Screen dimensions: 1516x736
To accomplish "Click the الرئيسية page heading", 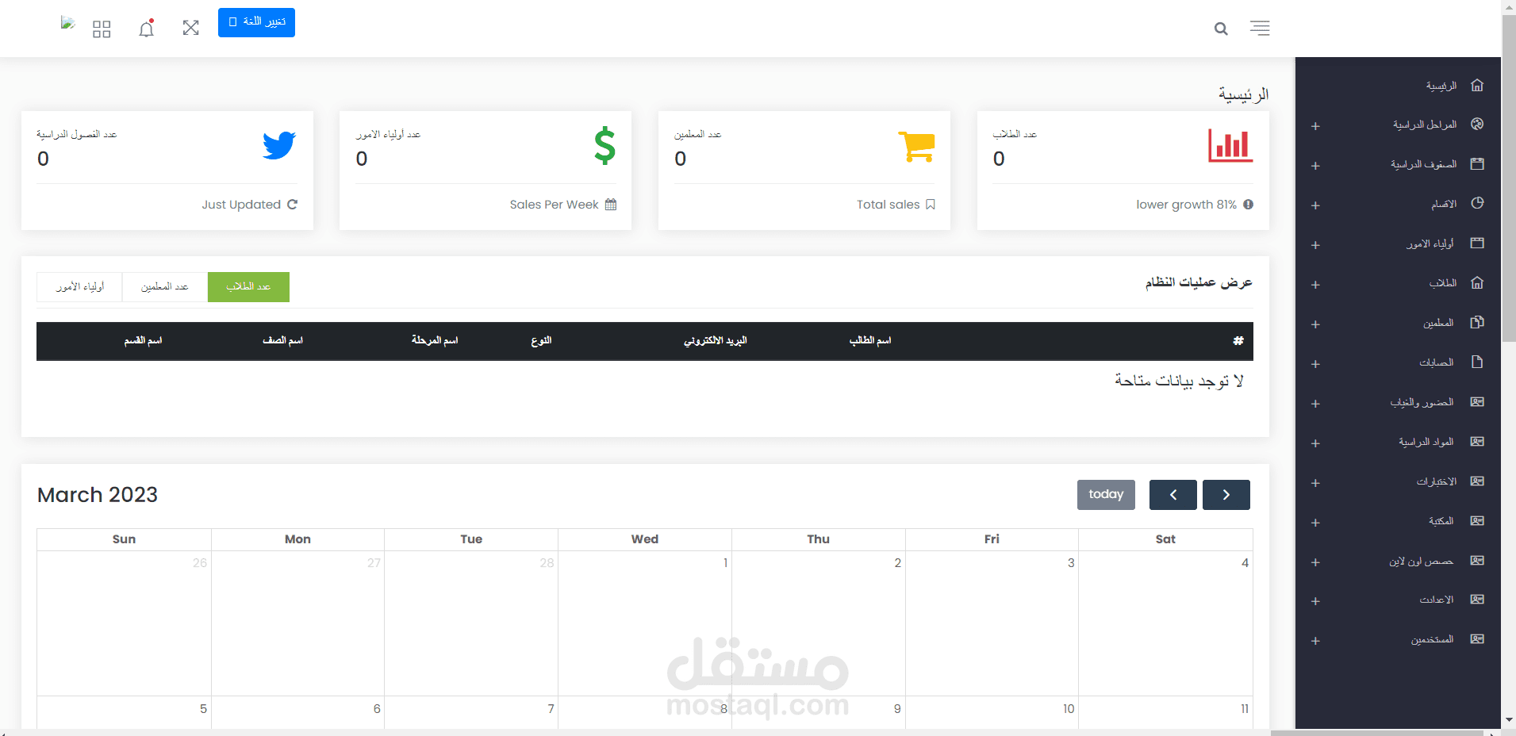I will (x=1243, y=95).
